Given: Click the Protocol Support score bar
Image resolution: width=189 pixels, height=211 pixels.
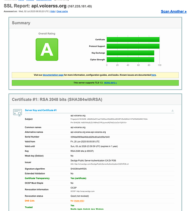Looking at the screenshot, I should [133, 46].
